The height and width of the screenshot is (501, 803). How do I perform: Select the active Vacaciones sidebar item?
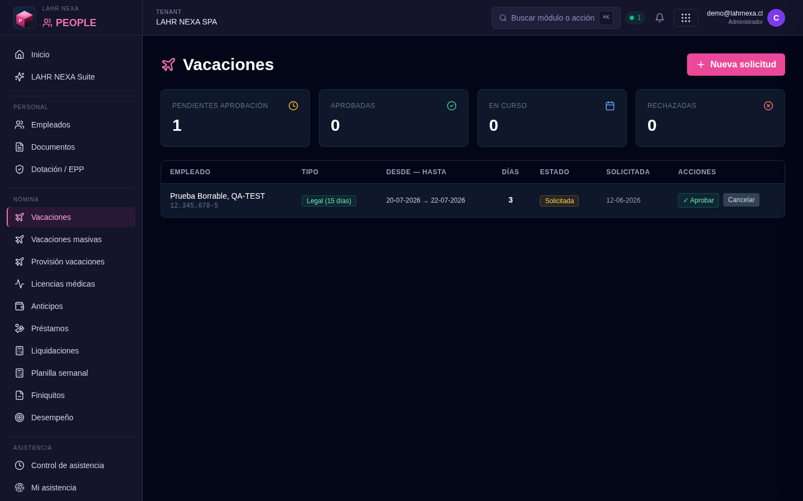pyautogui.click(x=71, y=217)
